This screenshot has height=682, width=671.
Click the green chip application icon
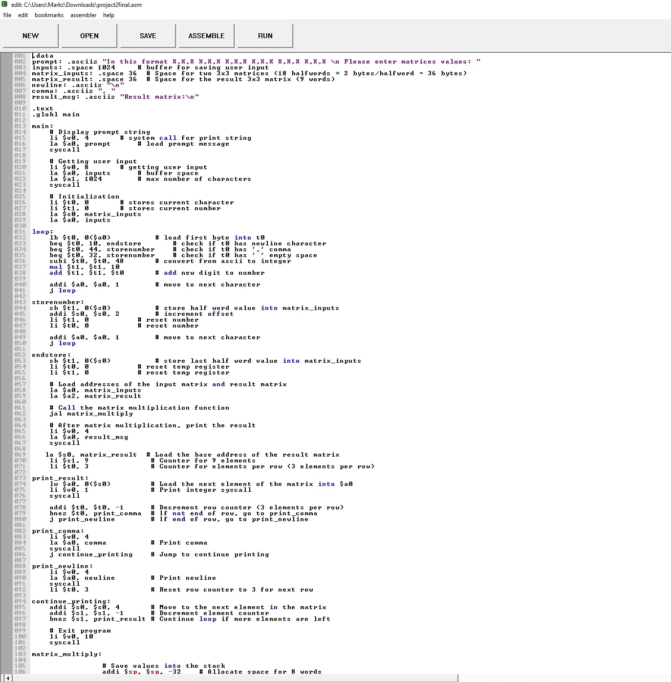(x=4, y=4)
